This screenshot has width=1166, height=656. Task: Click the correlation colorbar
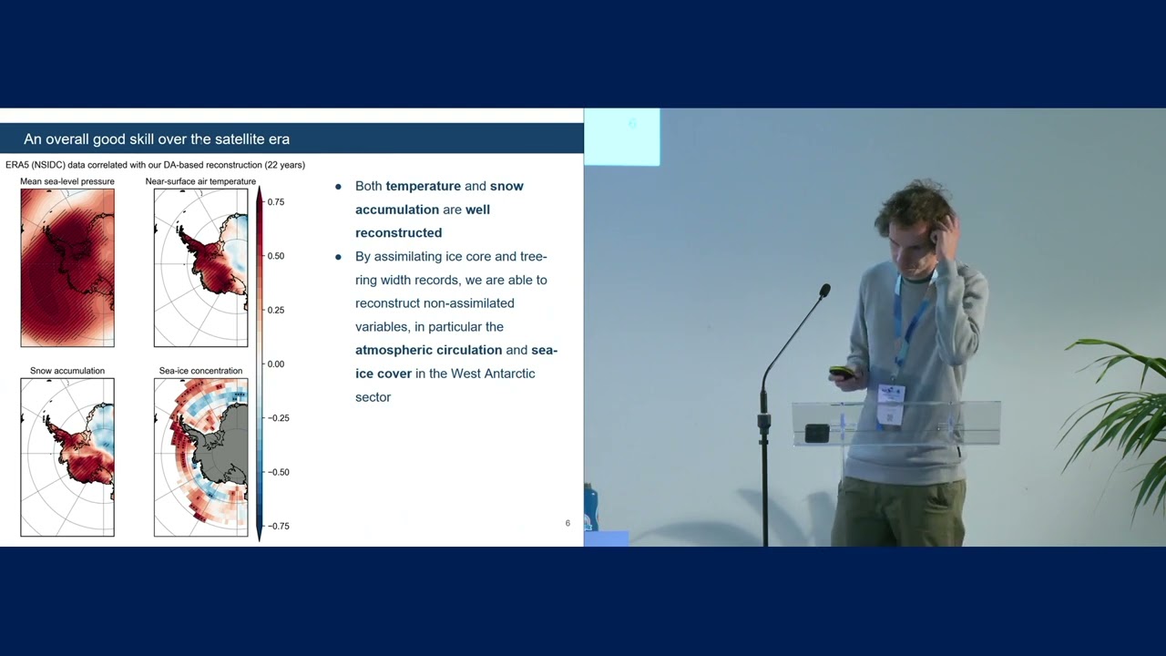(x=260, y=364)
